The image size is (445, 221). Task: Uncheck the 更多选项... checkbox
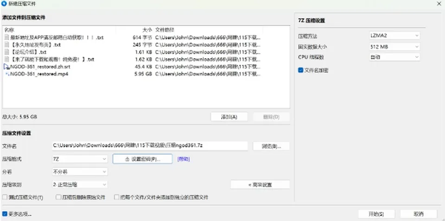(x=5, y=214)
